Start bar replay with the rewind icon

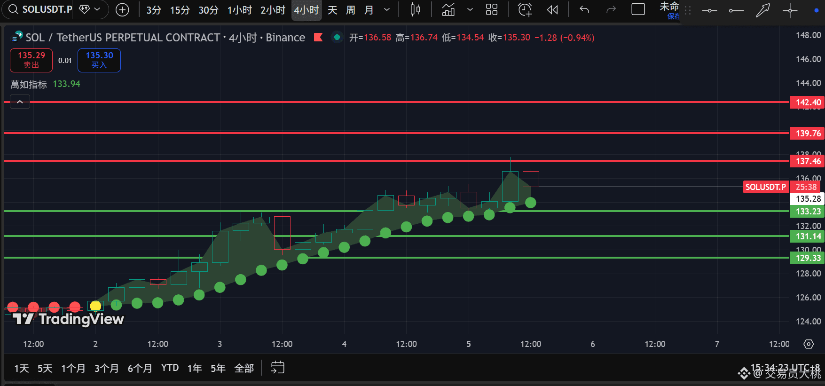pos(552,10)
